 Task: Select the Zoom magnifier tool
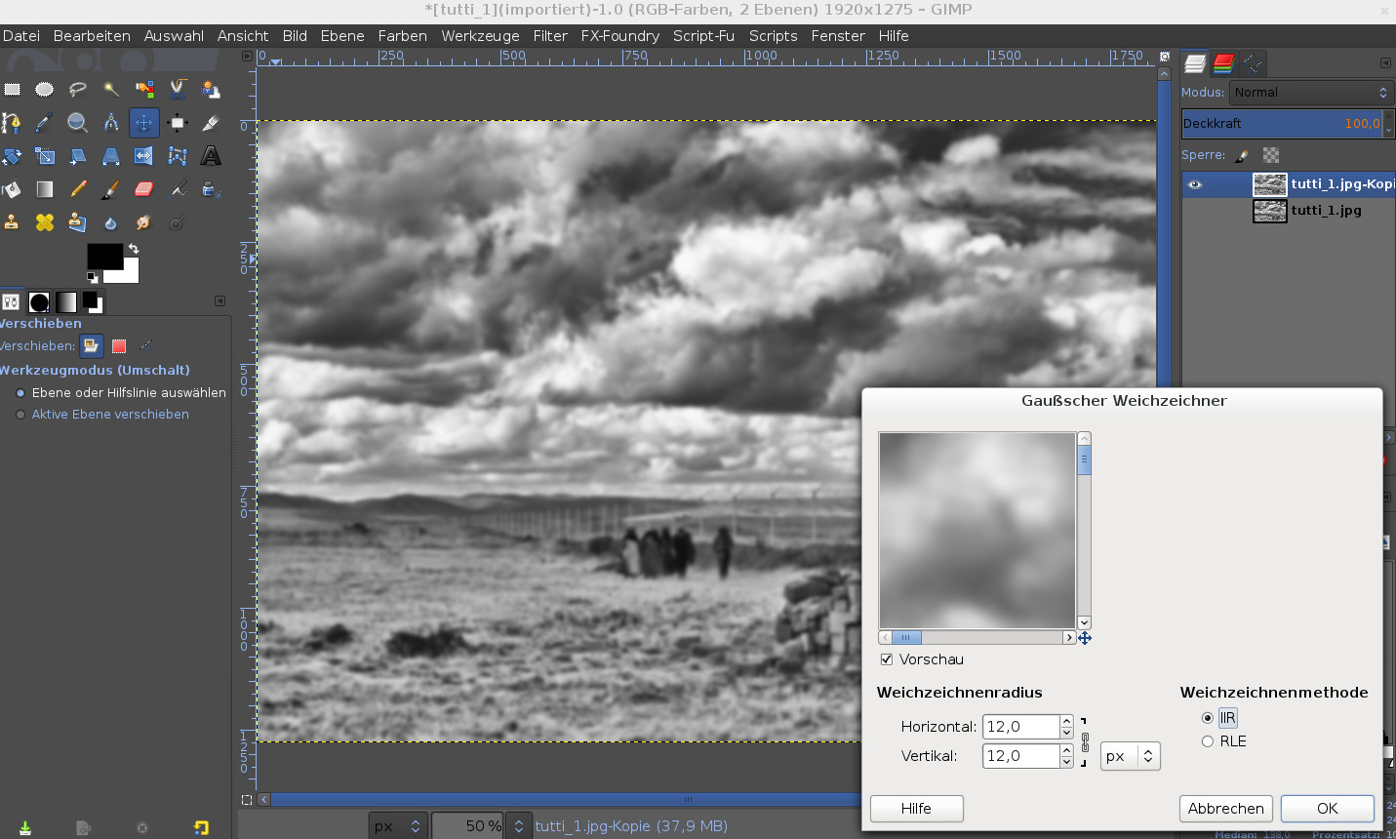pos(77,123)
